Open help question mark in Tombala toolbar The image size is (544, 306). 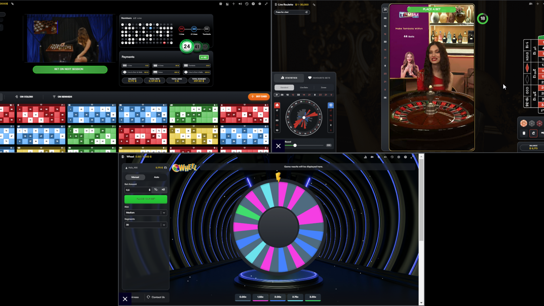point(253,4)
